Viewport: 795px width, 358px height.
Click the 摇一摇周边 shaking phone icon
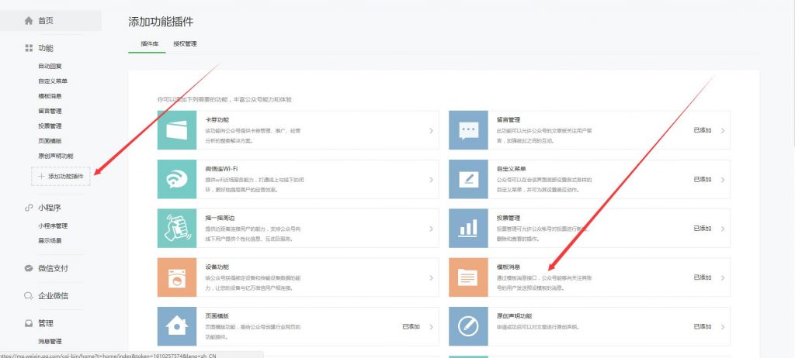177,229
